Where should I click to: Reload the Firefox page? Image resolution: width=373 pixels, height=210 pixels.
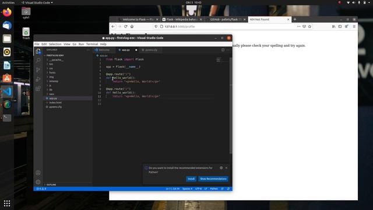click(x=126, y=26)
